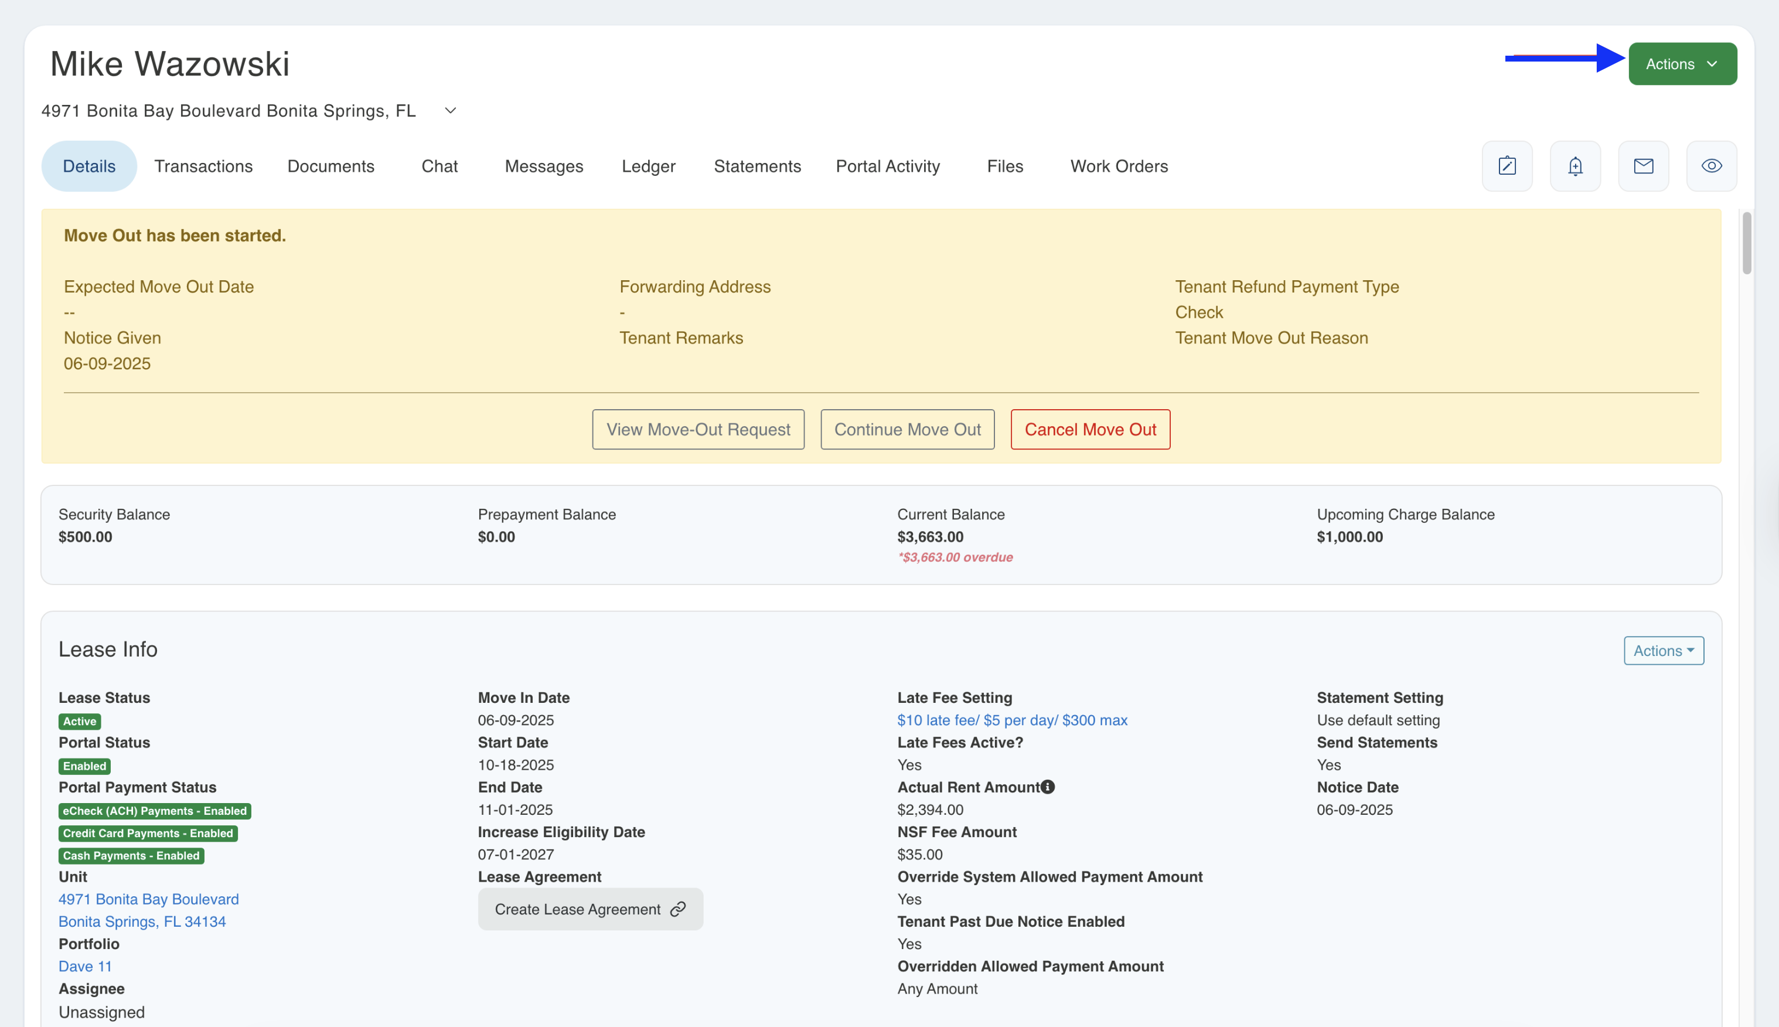Click the notes clipboard edit icon
1779x1027 pixels.
(x=1507, y=166)
